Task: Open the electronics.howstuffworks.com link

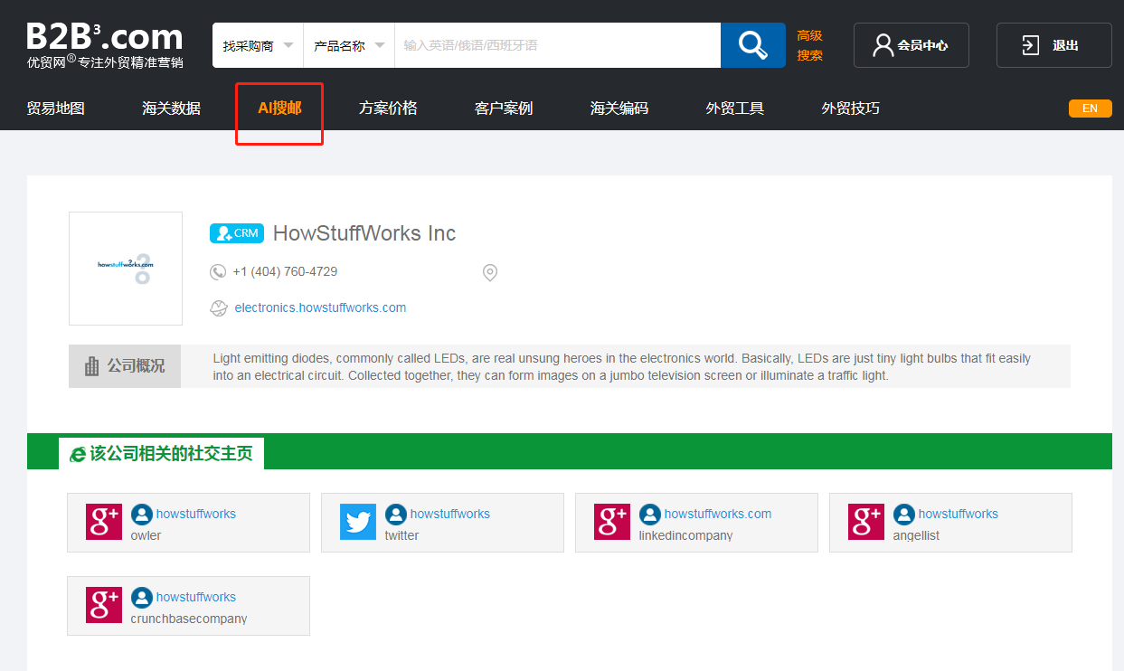Action: (320, 307)
